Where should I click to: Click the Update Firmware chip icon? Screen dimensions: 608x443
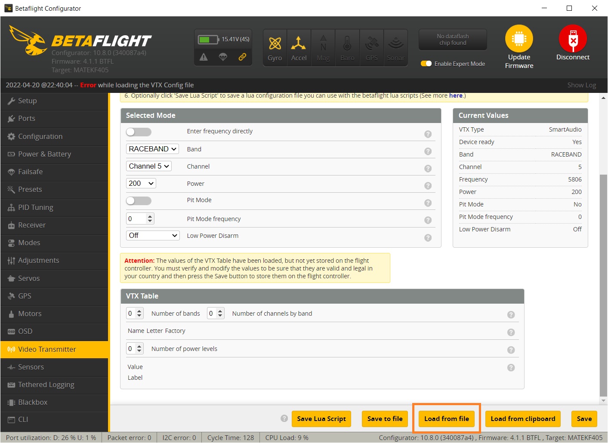519,38
